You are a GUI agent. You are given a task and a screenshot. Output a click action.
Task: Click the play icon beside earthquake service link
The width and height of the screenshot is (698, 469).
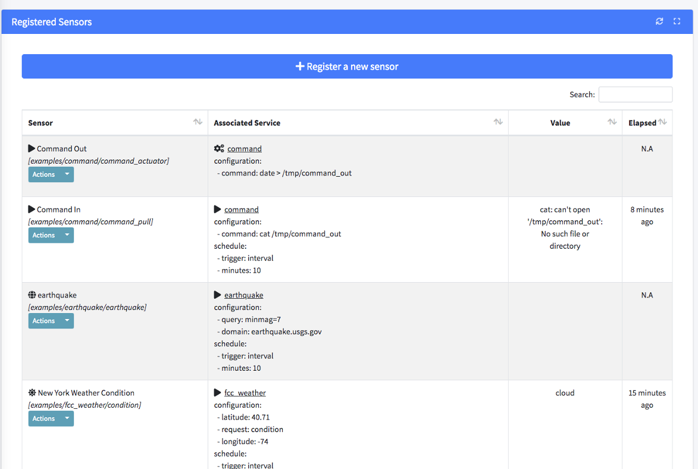click(218, 295)
